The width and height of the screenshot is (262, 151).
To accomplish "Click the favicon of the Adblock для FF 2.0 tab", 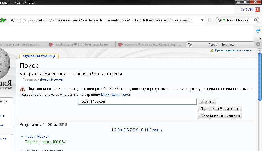I will click(51, 45).
